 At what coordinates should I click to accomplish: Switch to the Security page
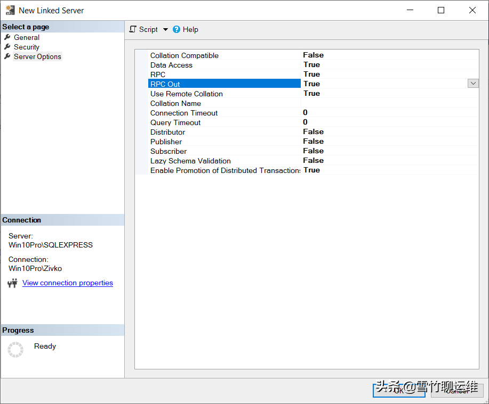[x=27, y=47]
